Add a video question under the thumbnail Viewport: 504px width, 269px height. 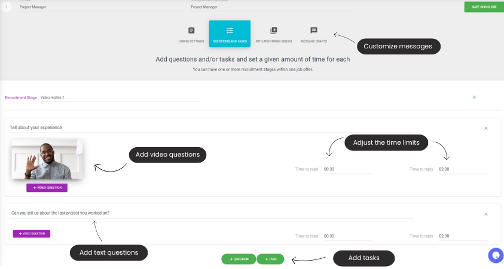pyautogui.click(x=47, y=188)
